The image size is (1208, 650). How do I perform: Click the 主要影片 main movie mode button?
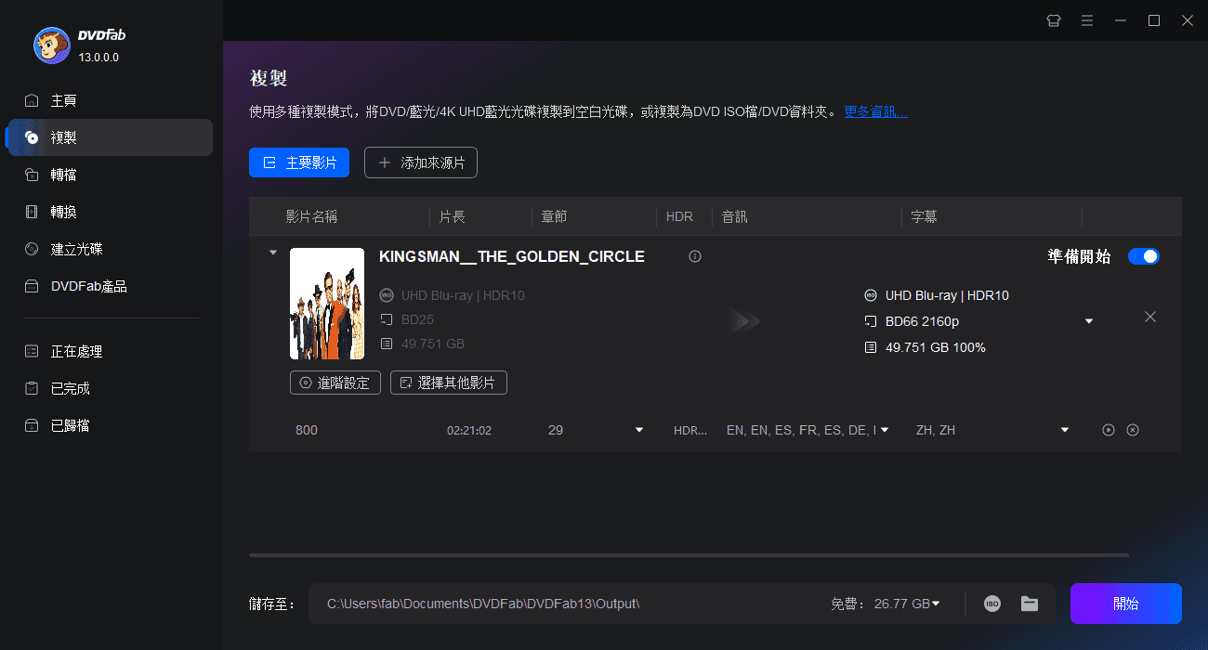coord(299,162)
